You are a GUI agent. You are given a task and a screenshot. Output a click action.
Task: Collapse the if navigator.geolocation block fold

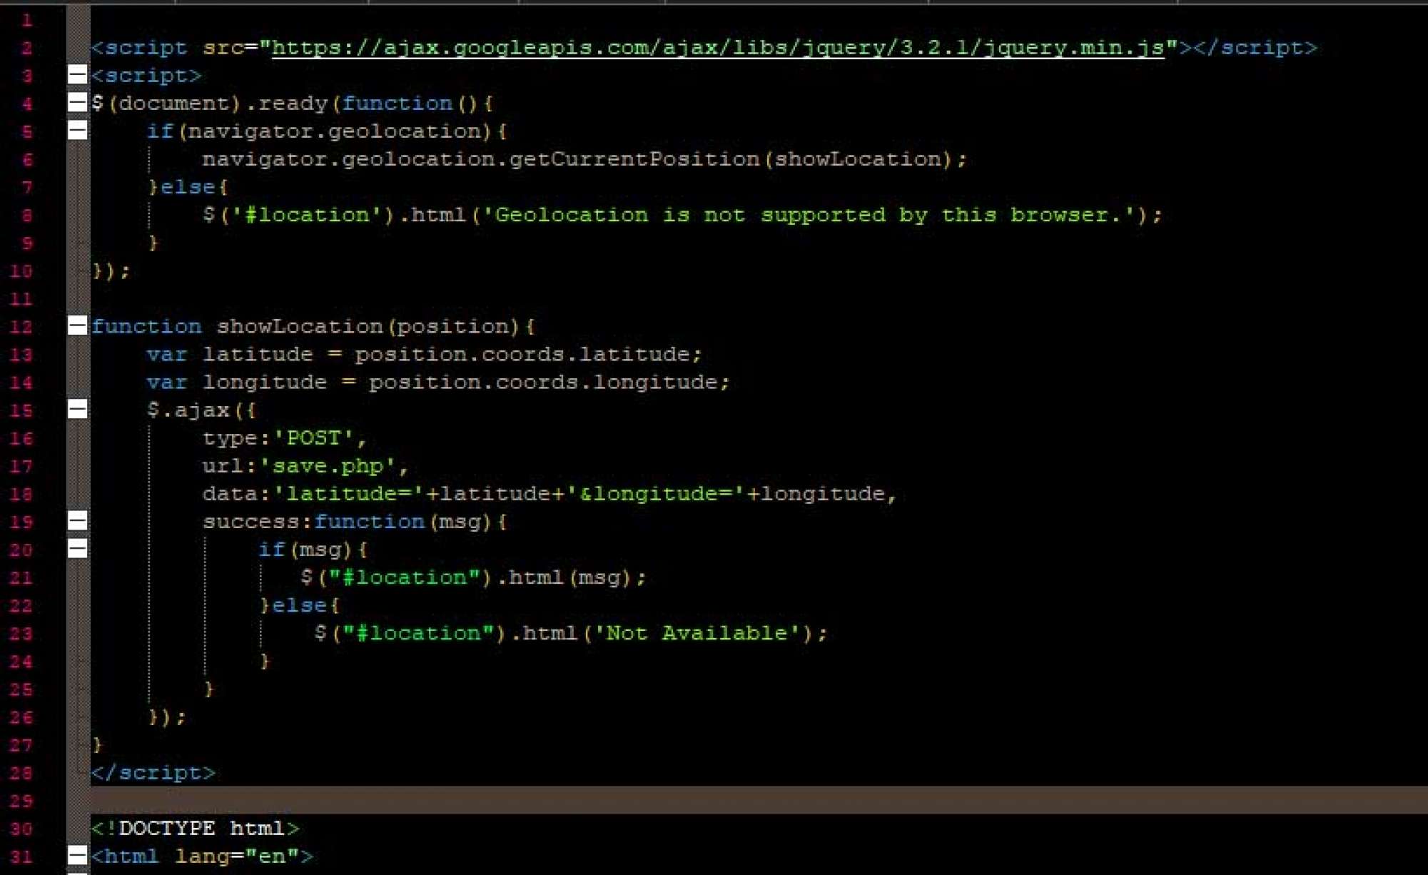pyautogui.click(x=77, y=130)
